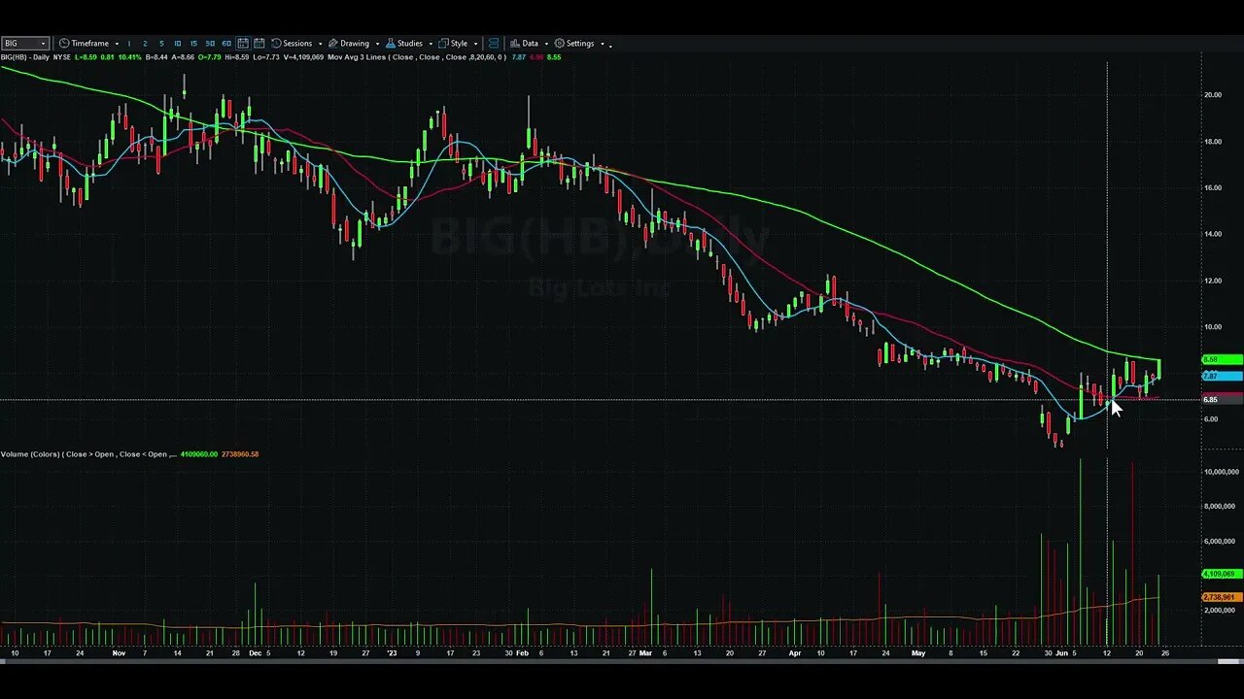Open the Data menu

[524, 43]
